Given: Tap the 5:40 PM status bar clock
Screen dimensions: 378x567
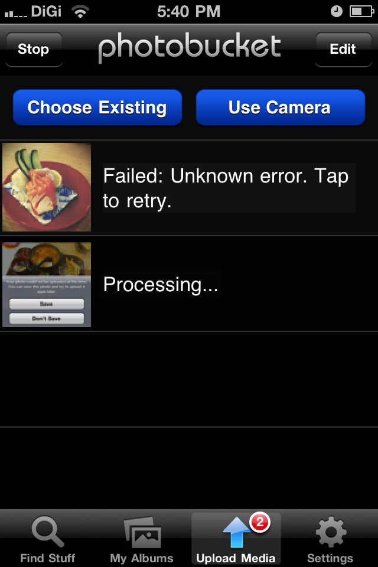Looking at the screenshot, I should pyautogui.click(x=188, y=12).
